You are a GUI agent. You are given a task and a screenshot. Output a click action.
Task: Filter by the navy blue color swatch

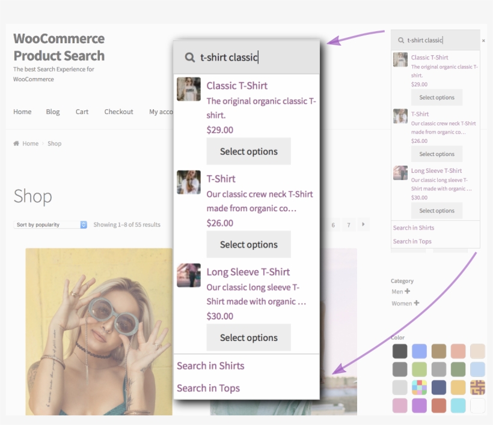pyautogui.click(x=439, y=388)
